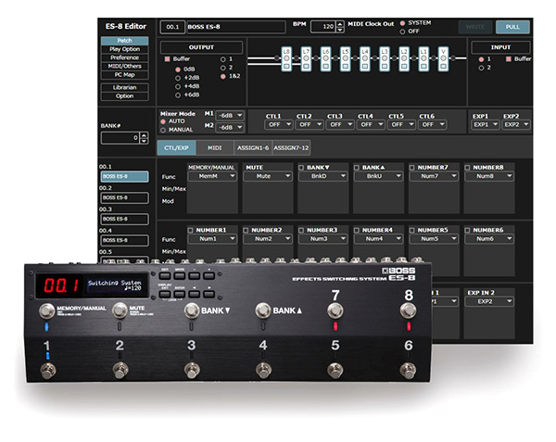Click the MEMORY/MANUAL footswitch on the pedal
The width and height of the screenshot is (556, 442).
pos(47,310)
